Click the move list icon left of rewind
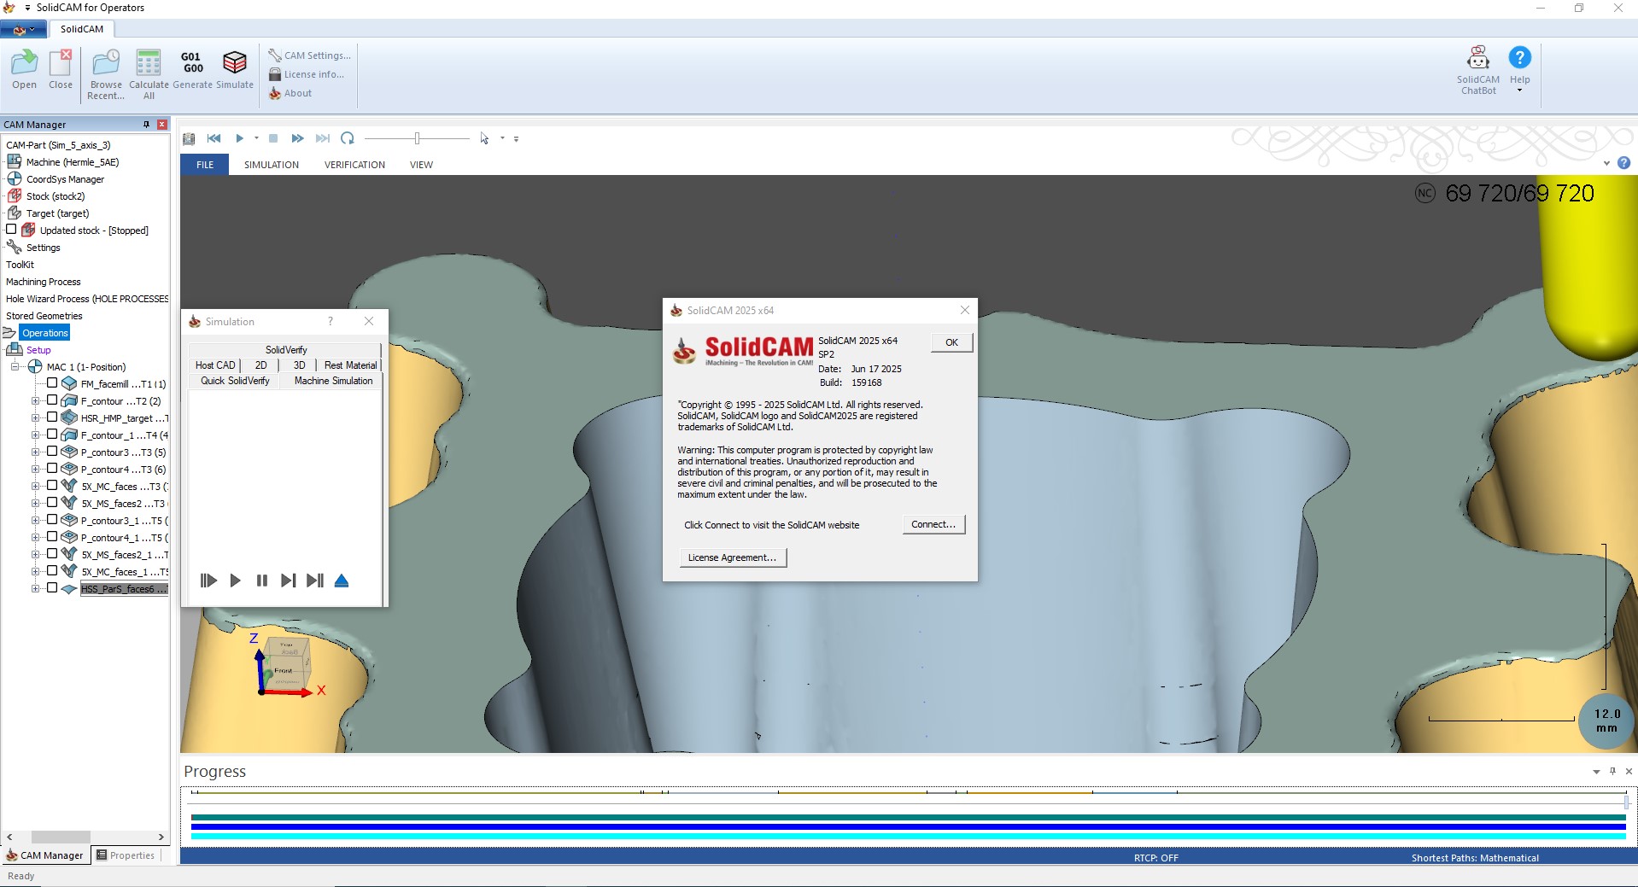Viewport: 1638px width, 887px height. coord(190,138)
